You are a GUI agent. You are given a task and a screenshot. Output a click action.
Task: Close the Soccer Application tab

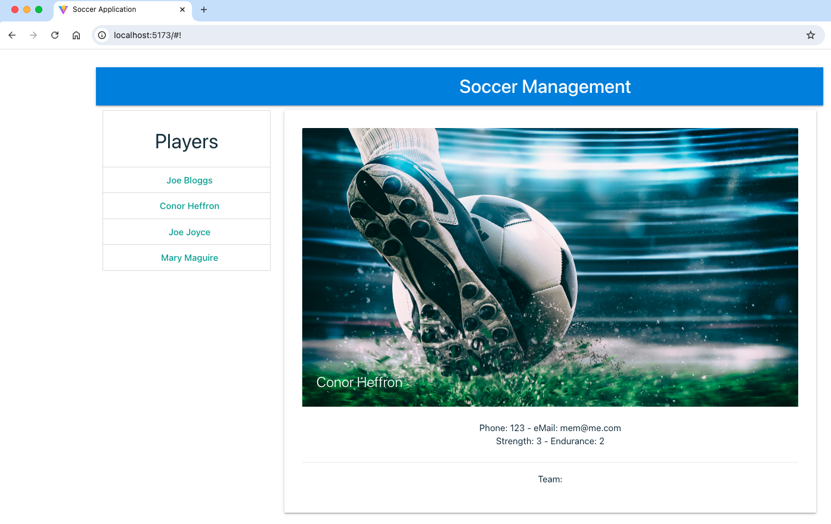(182, 10)
